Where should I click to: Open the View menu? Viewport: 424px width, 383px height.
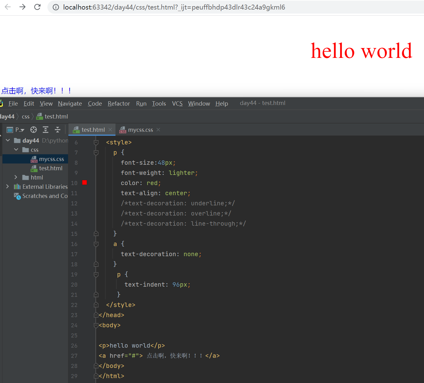pyautogui.click(x=46, y=103)
